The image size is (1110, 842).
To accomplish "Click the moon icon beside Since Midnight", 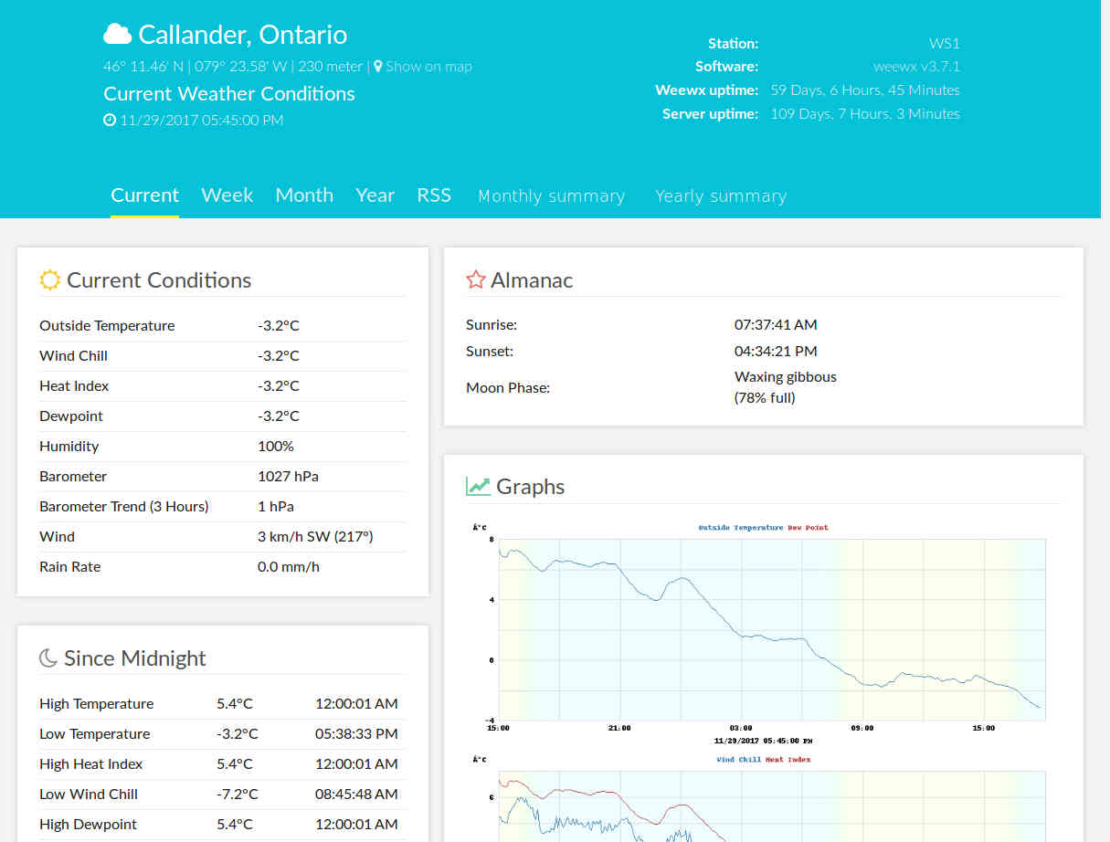I will click(x=48, y=658).
